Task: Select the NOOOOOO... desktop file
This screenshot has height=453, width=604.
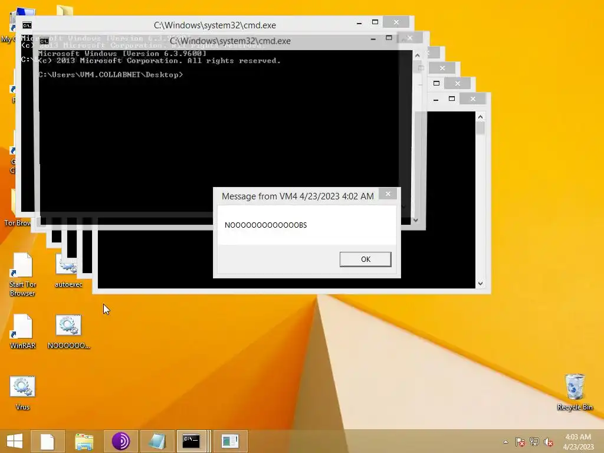Action: pyautogui.click(x=68, y=331)
